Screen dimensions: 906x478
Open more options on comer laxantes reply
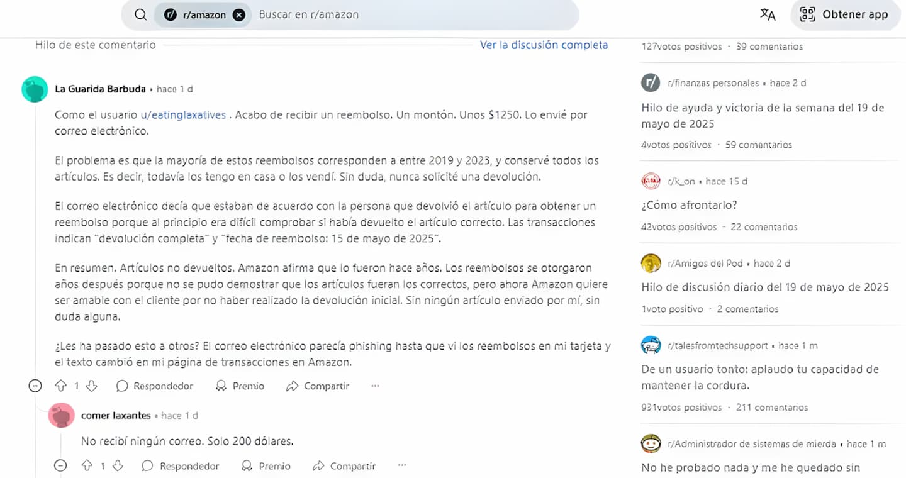[402, 466]
